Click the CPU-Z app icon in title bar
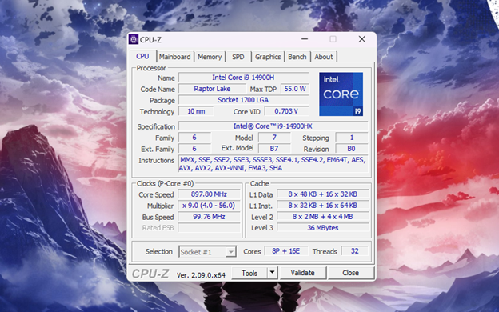Image resolution: width=499 pixels, height=312 pixels. 134,39
